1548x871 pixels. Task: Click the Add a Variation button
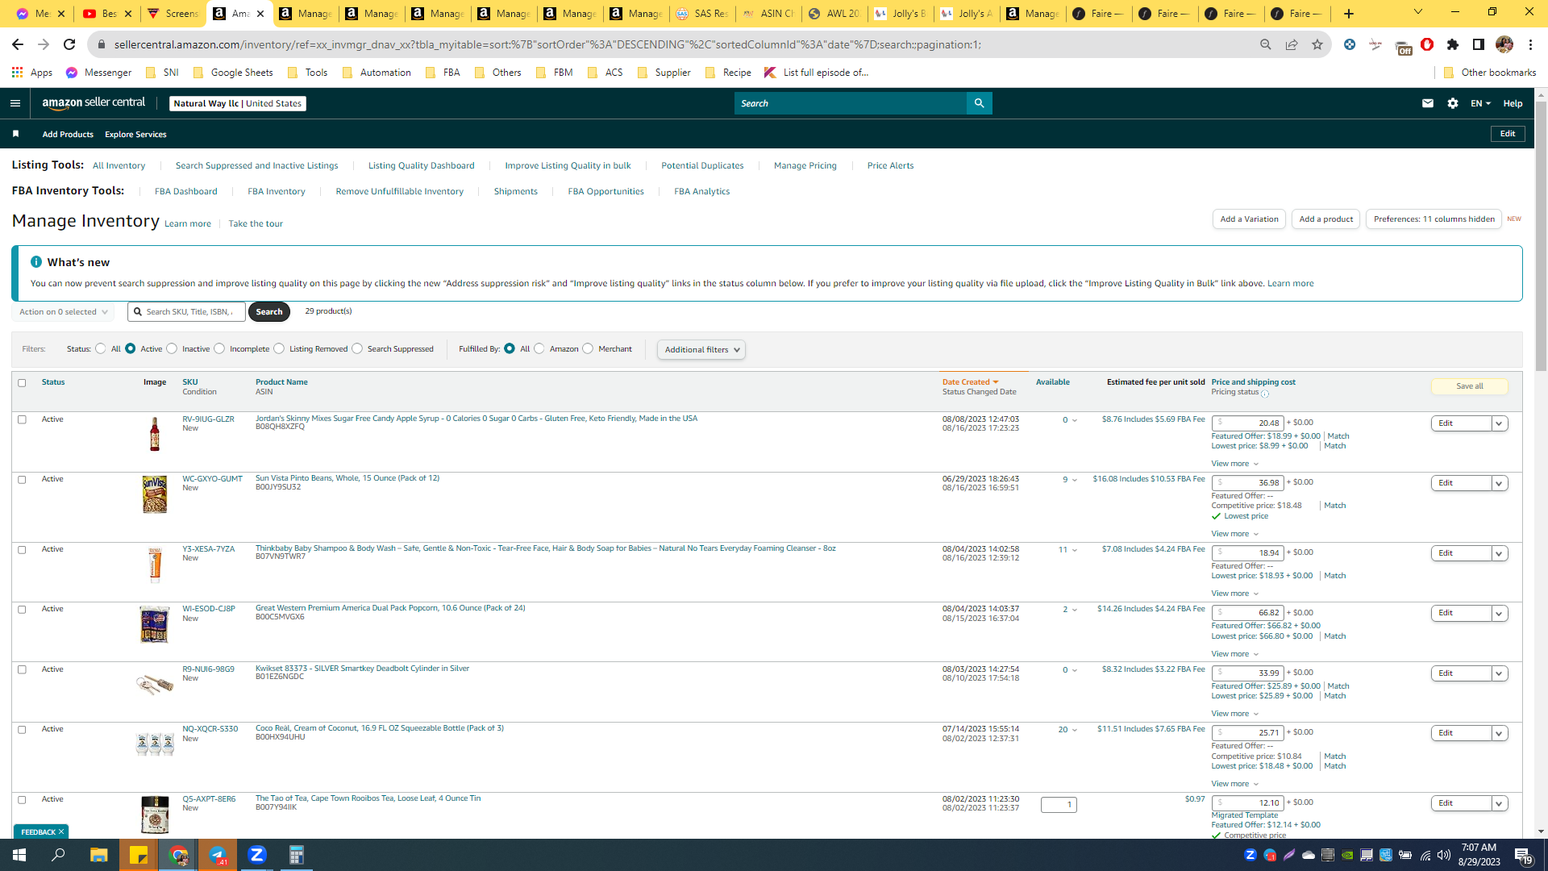coord(1249,219)
